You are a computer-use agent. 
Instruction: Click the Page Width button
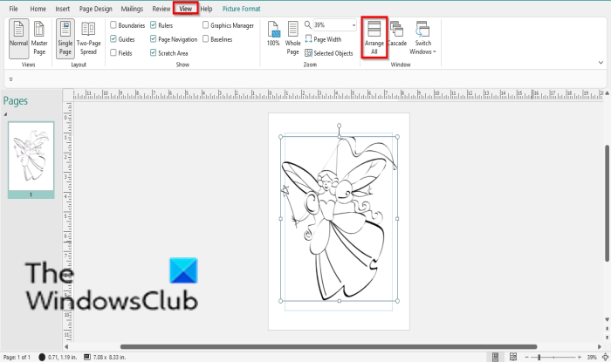(328, 39)
